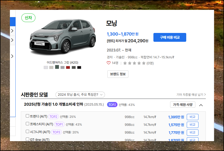Image resolution: width=224 pixels, height=151 pixels.
Task: Check the GT-line (A/T) checkbox
Action: [27, 139]
